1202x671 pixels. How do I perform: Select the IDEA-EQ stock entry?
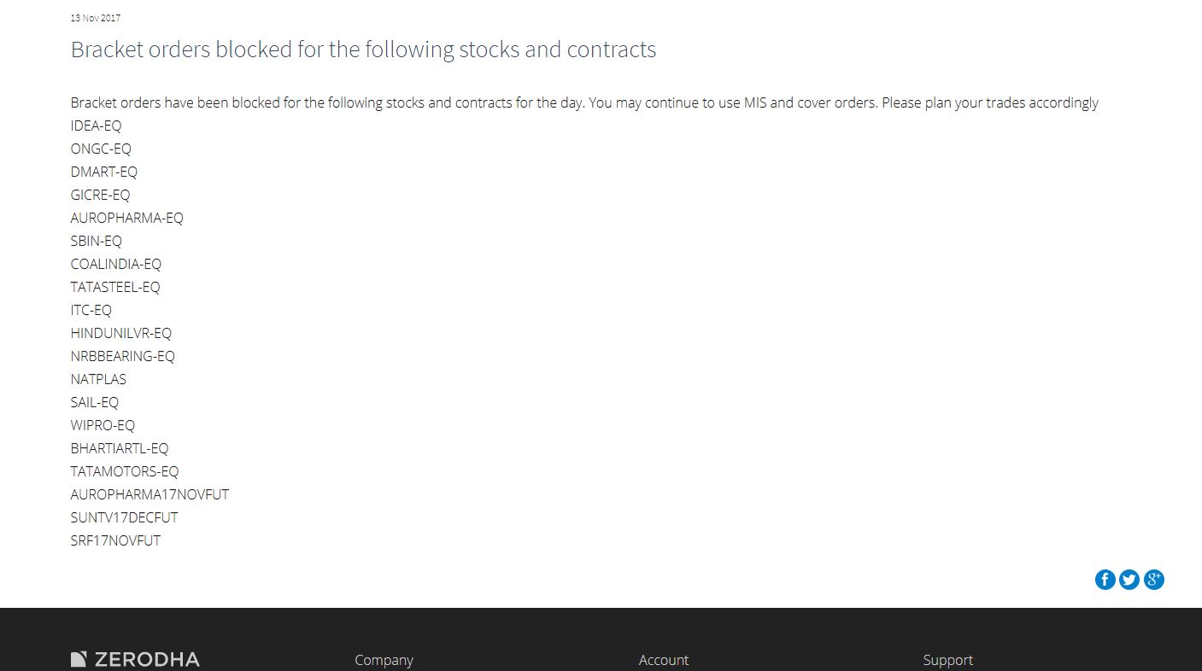[x=97, y=125]
